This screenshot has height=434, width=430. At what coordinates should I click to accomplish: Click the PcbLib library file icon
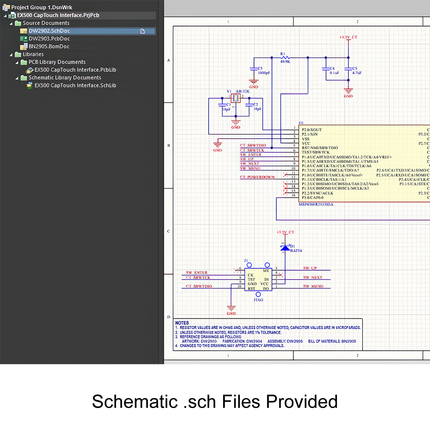click(29, 70)
